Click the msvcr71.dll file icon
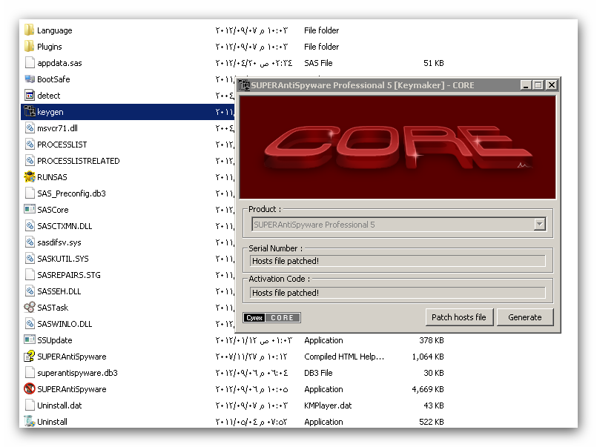The image size is (597, 447). pyautogui.click(x=30, y=128)
